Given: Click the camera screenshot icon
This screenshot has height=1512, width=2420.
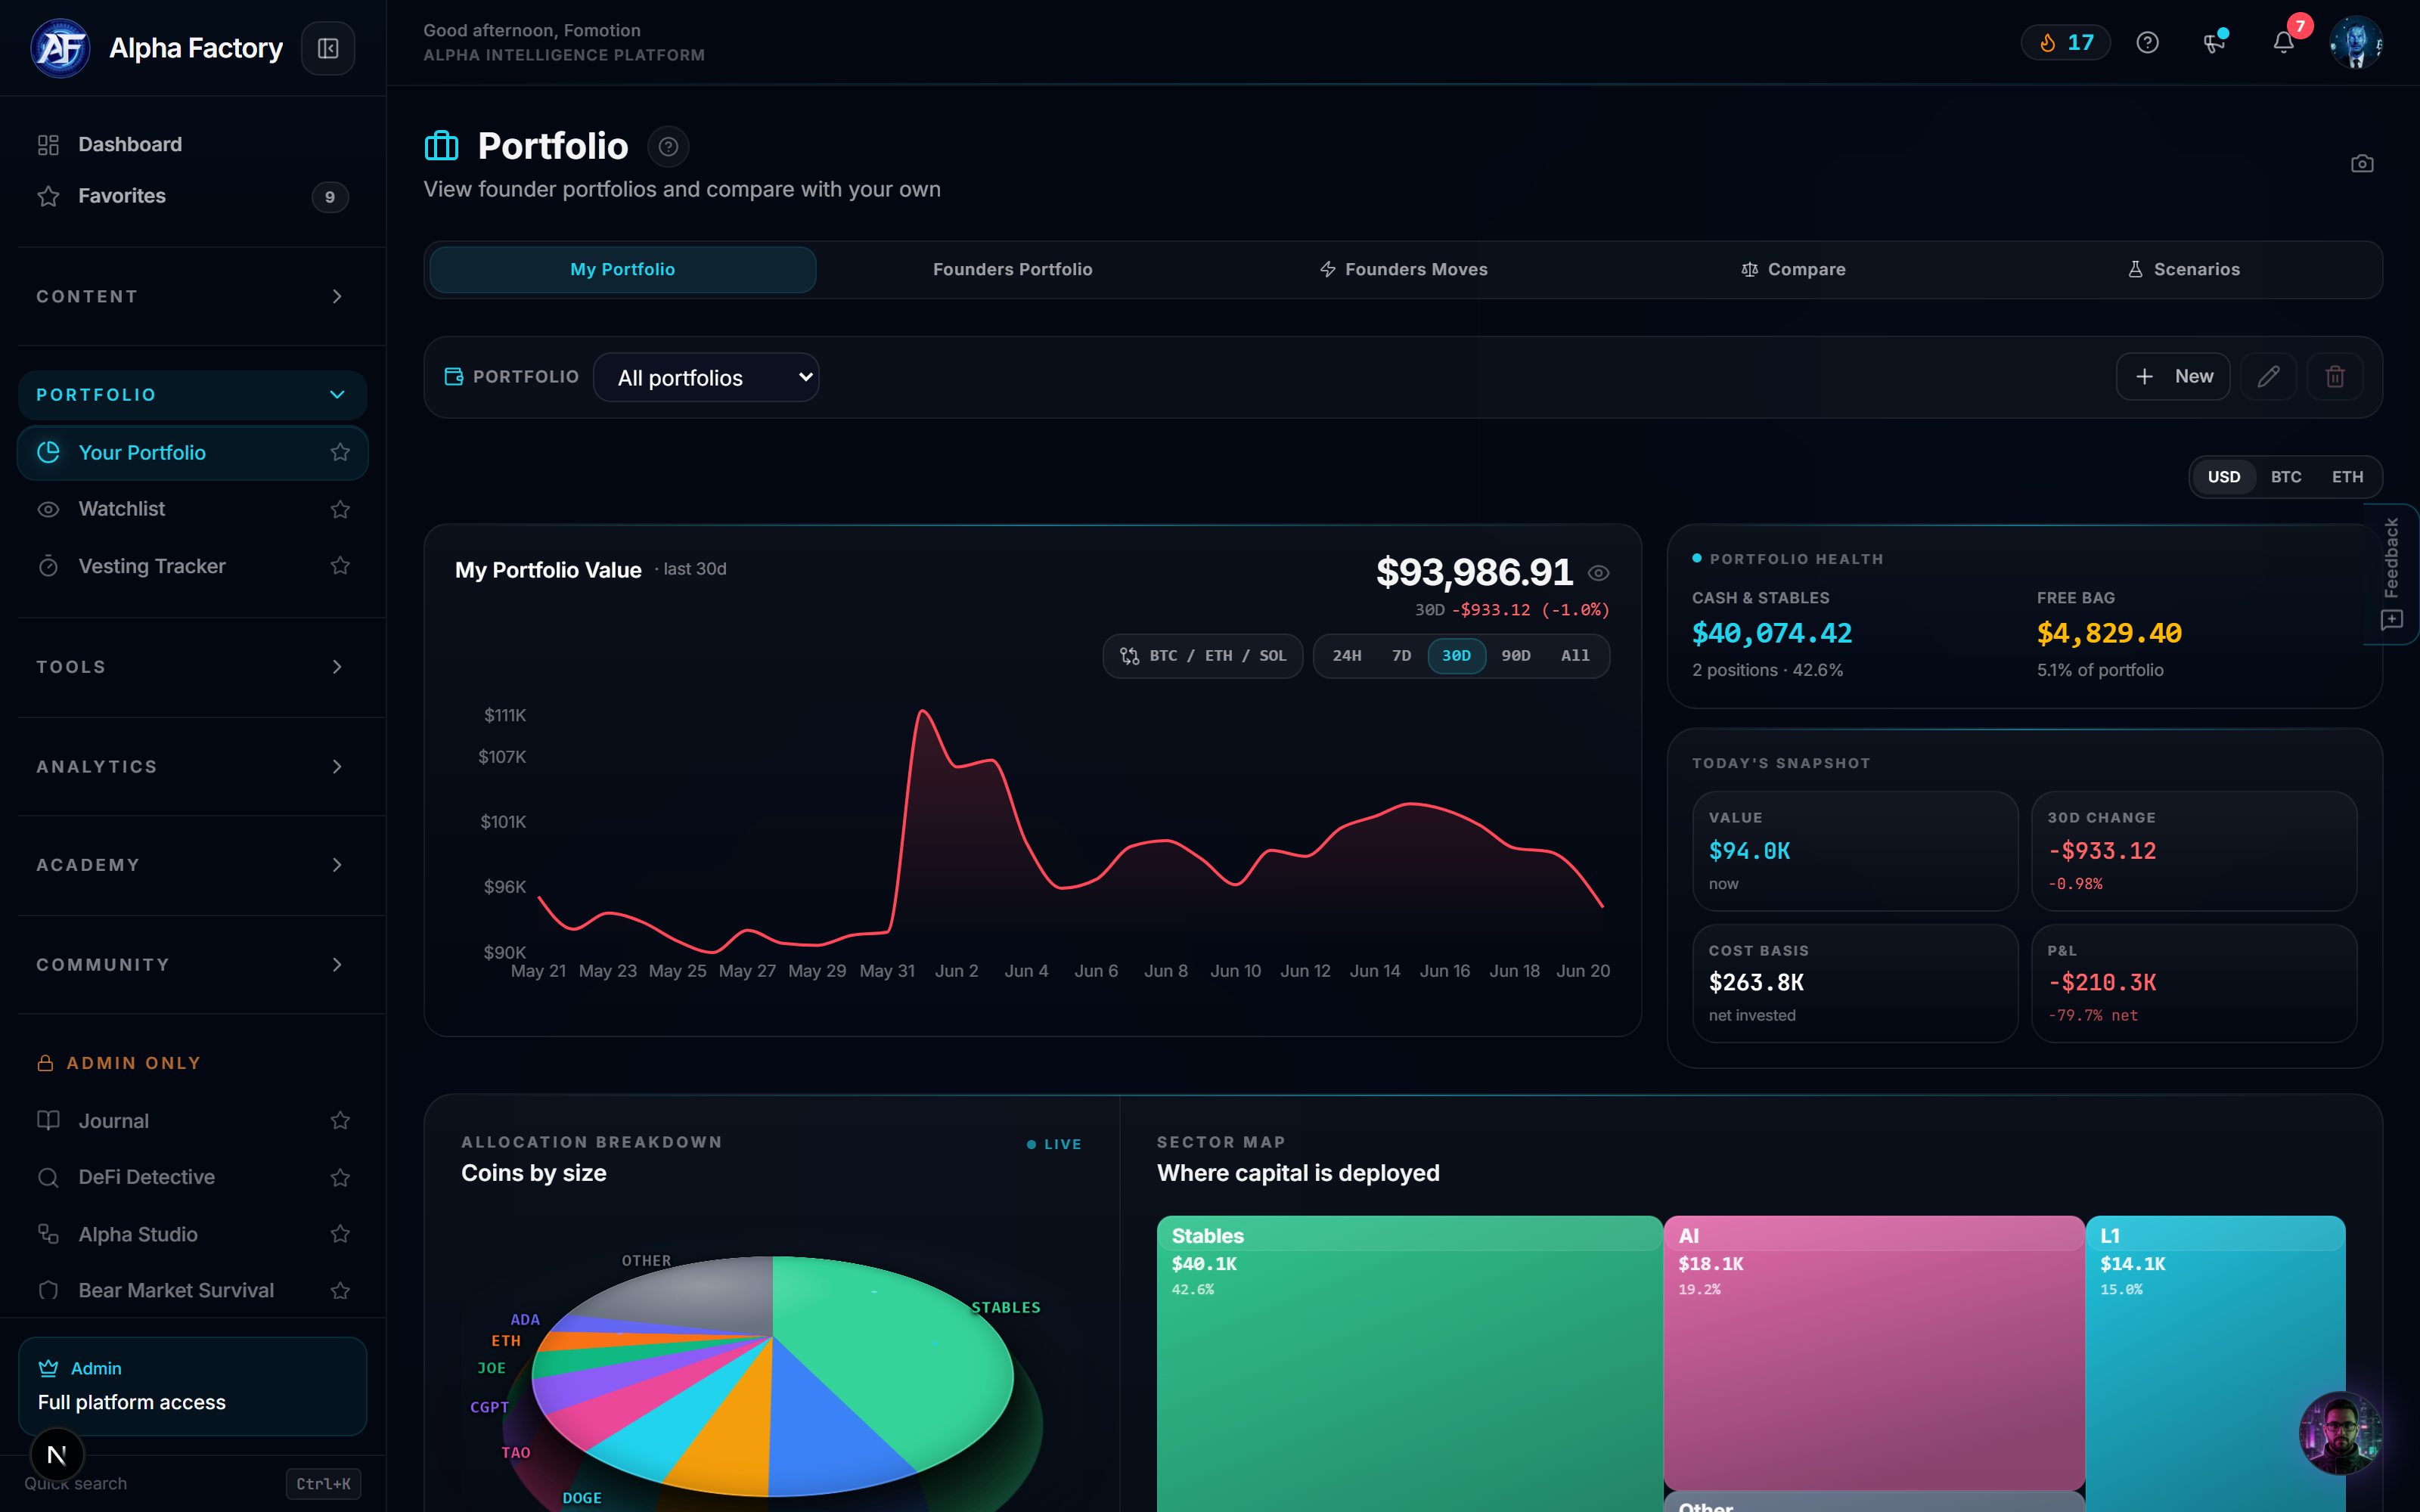Looking at the screenshot, I should pyautogui.click(x=2362, y=163).
